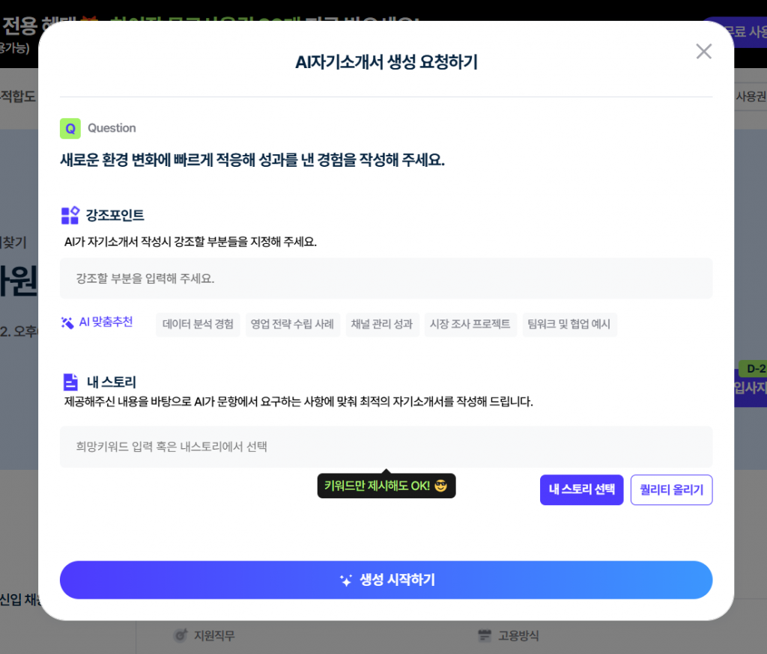Click the 강조포인트 blocks icon
This screenshot has width=767, height=654.
point(70,216)
